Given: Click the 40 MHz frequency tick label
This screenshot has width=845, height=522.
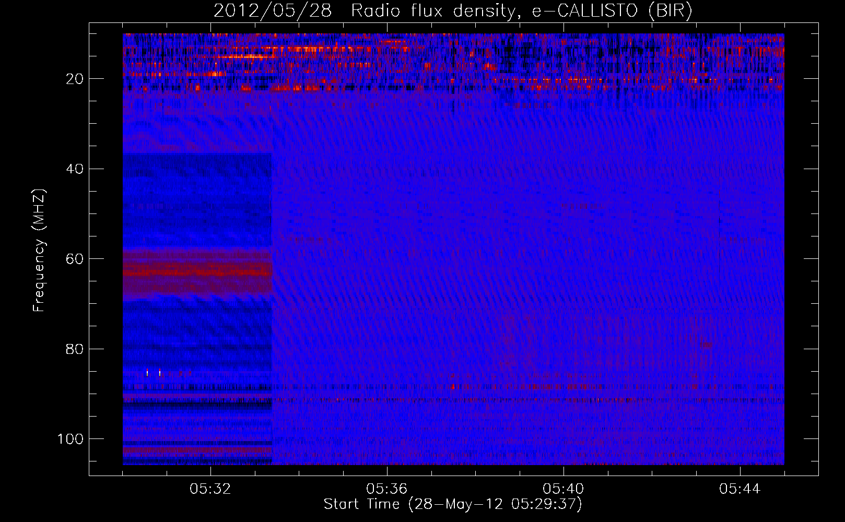Looking at the screenshot, I should [75, 169].
